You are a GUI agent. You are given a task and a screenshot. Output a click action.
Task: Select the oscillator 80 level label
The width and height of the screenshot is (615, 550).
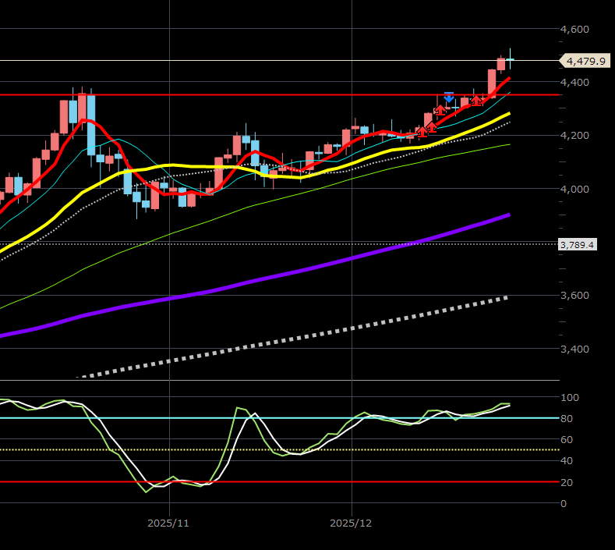click(x=567, y=419)
